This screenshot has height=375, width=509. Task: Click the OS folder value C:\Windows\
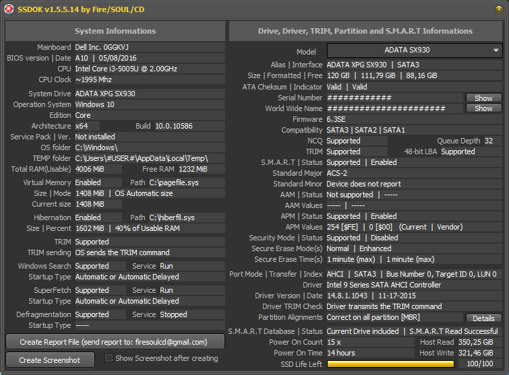pos(96,148)
